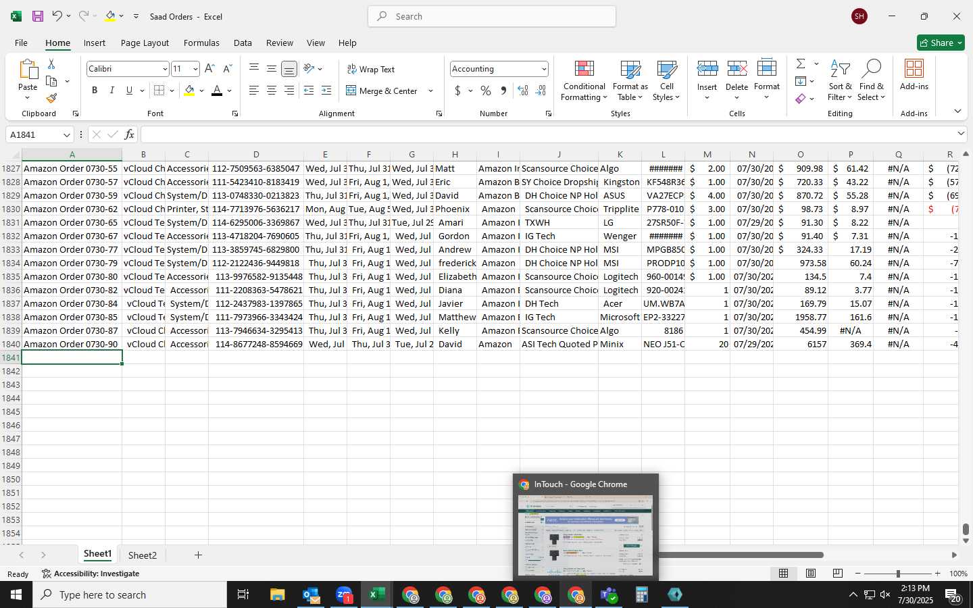This screenshot has height=608, width=973.
Task: Click Decrease Decimal icon
Action: tap(541, 91)
